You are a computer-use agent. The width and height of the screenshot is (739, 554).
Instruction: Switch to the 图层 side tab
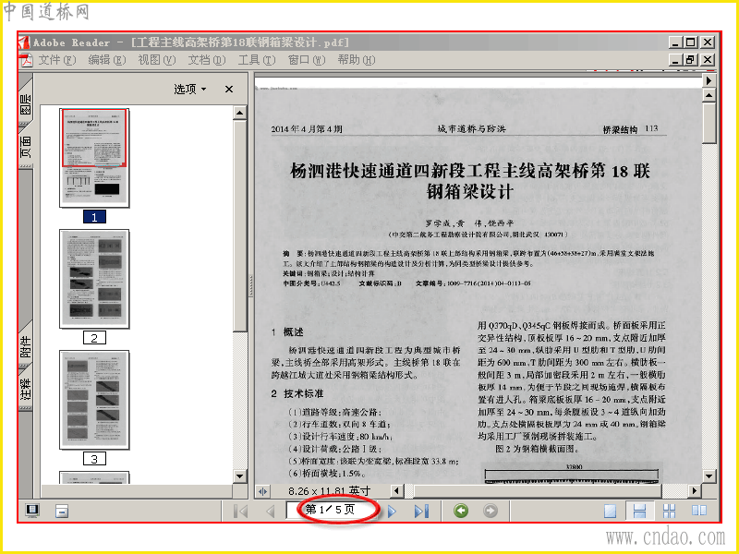pos(26,104)
